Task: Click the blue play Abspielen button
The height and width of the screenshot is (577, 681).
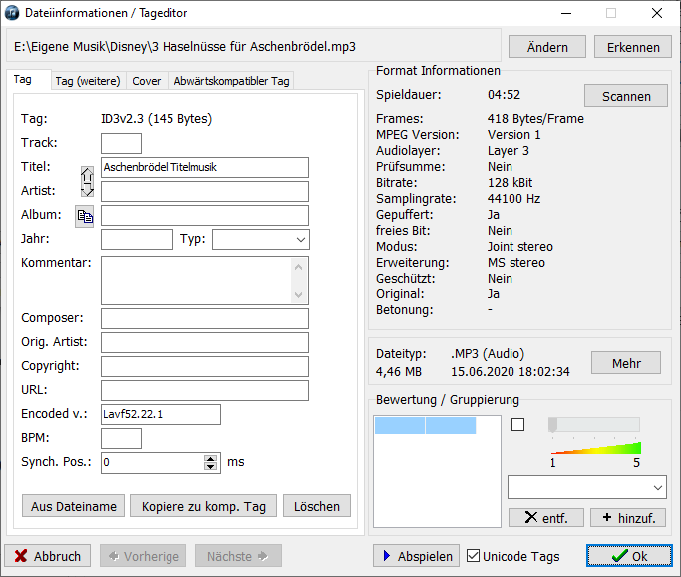Action: pos(416,556)
